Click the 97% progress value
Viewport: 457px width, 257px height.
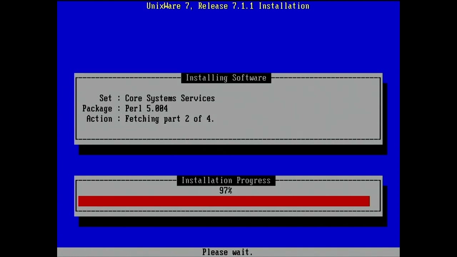[x=226, y=191]
